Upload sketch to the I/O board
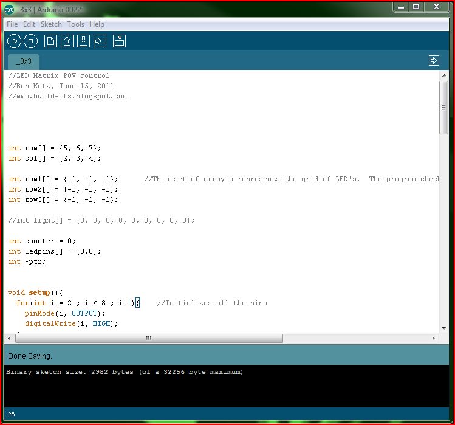 point(100,41)
